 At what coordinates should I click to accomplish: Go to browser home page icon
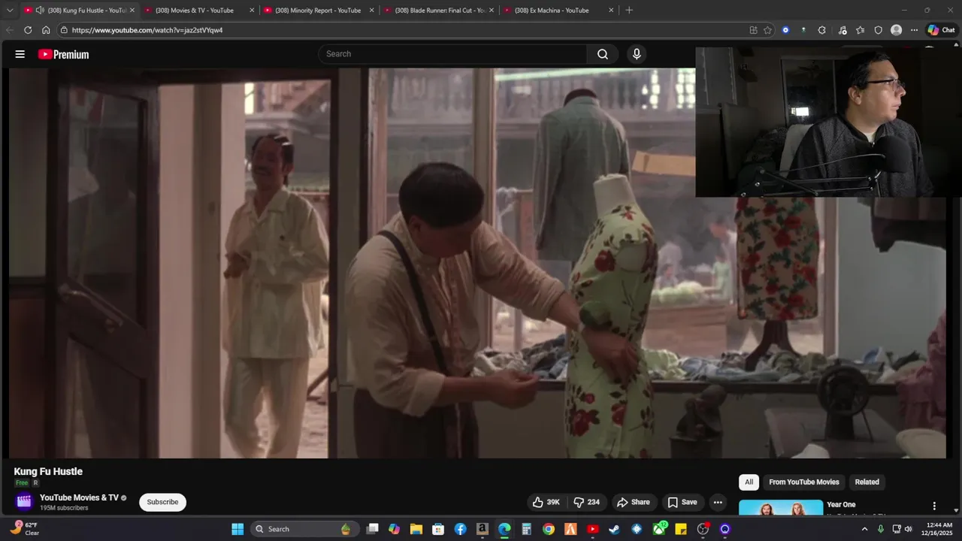[46, 30]
